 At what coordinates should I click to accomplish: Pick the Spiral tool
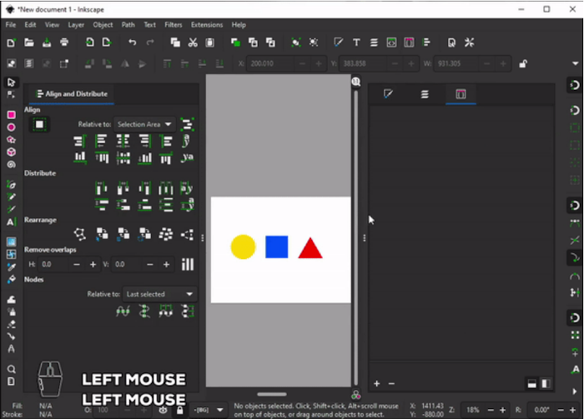point(11,165)
